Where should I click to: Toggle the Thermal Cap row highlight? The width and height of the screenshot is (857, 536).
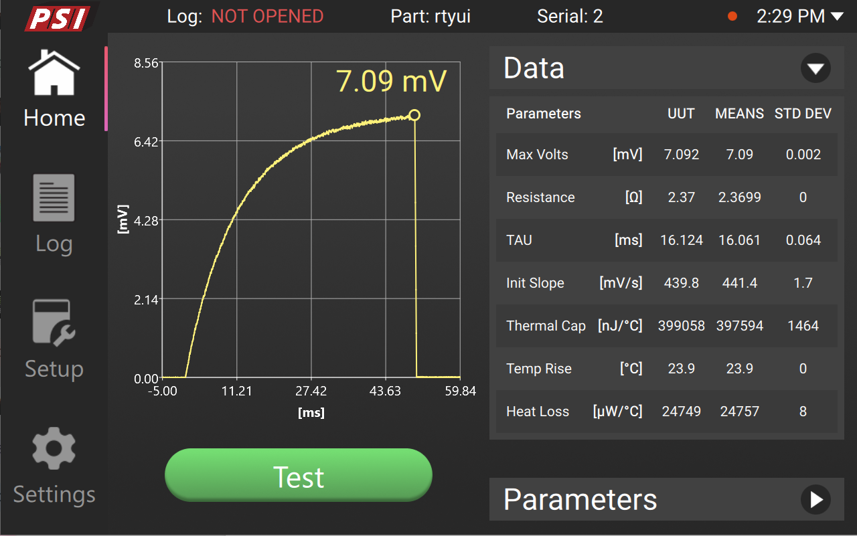666,326
